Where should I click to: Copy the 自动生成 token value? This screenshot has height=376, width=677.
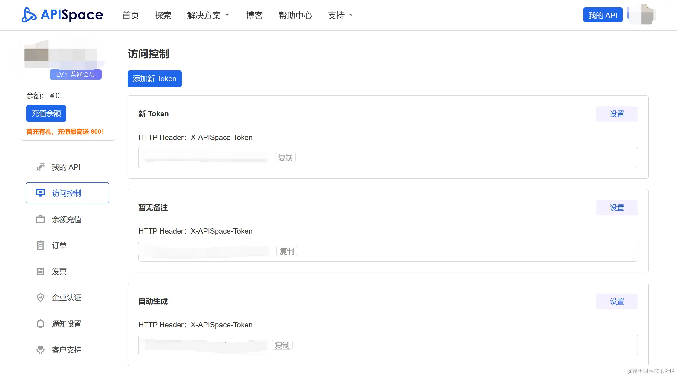tap(282, 345)
